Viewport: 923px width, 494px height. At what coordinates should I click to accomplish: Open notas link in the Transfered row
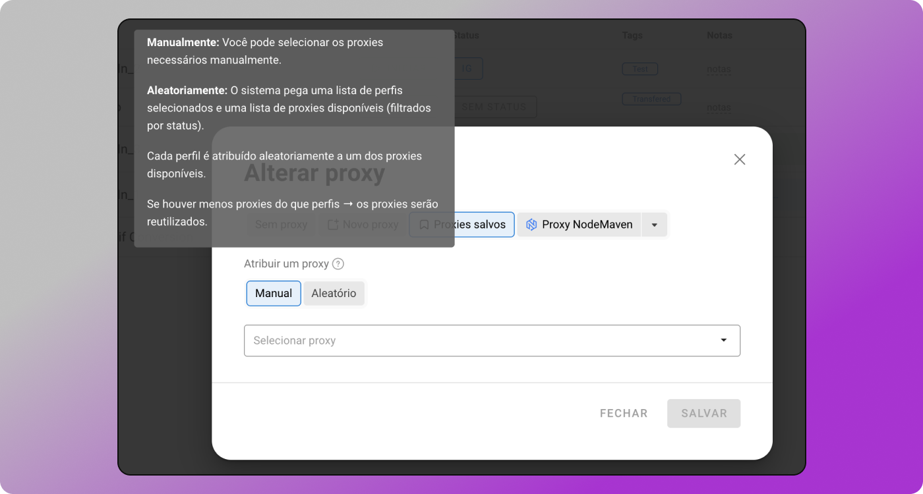click(x=719, y=107)
